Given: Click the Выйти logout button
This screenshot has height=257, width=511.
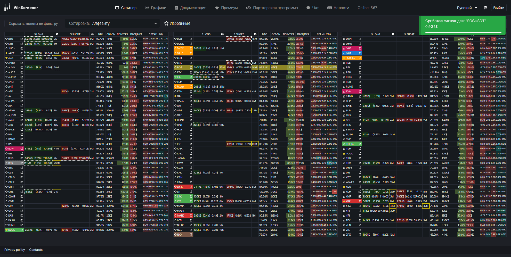Looking at the screenshot, I should coord(499,8).
